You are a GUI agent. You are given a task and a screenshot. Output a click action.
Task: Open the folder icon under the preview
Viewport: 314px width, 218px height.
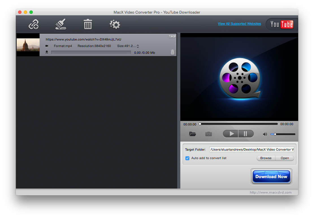coord(192,134)
